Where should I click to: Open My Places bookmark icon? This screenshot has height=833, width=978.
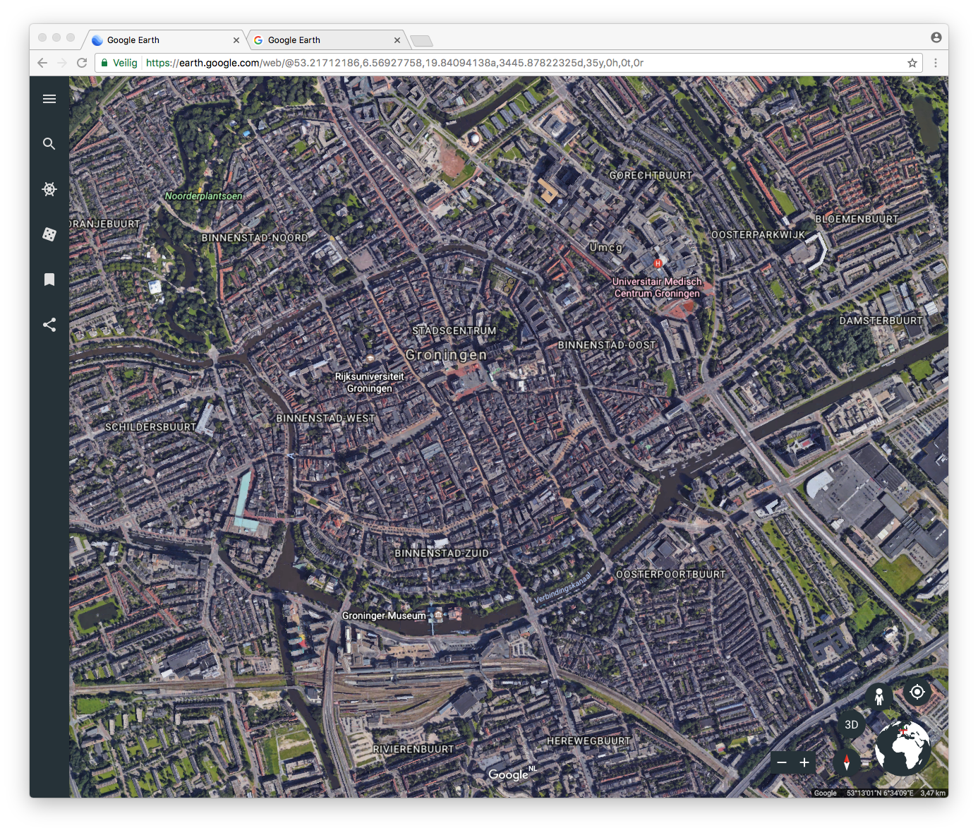[x=49, y=280]
